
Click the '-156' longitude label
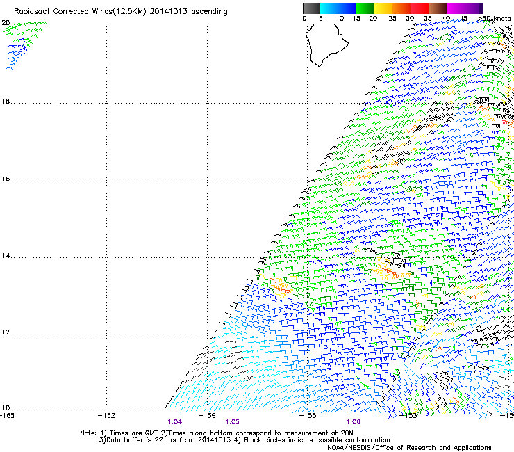(x=308, y=416)
